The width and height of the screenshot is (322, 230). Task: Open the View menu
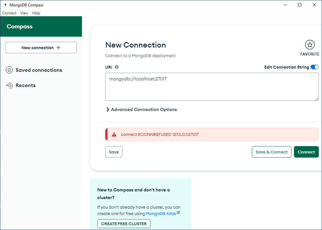pos(24,13)
